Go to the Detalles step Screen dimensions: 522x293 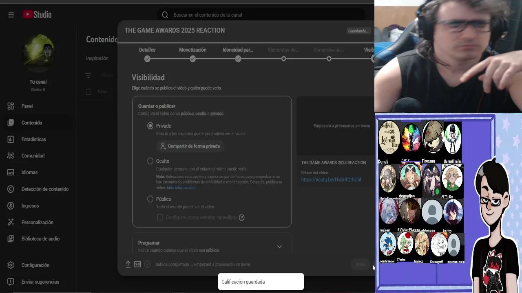coord(147,55)
